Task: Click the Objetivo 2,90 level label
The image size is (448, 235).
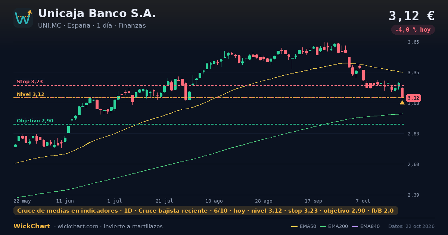Action: (35, 121)
